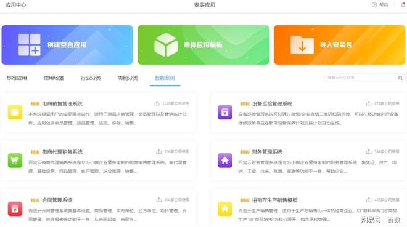Click the 导入安装包 banner card
This screenshot has height=227, width=407.
click(x=340, y=45)
